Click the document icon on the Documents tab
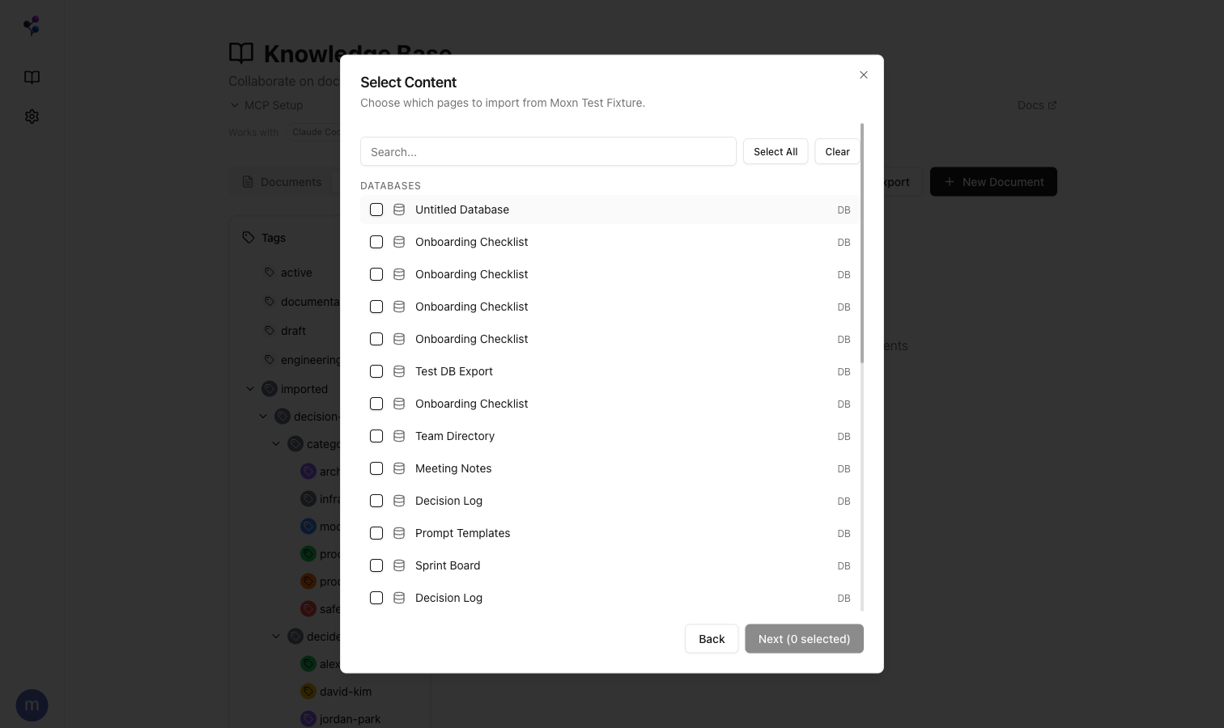The height and width of the screenshot is (728, 1224). click(248, 181)
